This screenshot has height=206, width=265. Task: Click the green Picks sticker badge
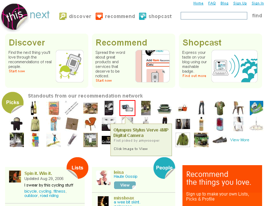coord(13,102)
